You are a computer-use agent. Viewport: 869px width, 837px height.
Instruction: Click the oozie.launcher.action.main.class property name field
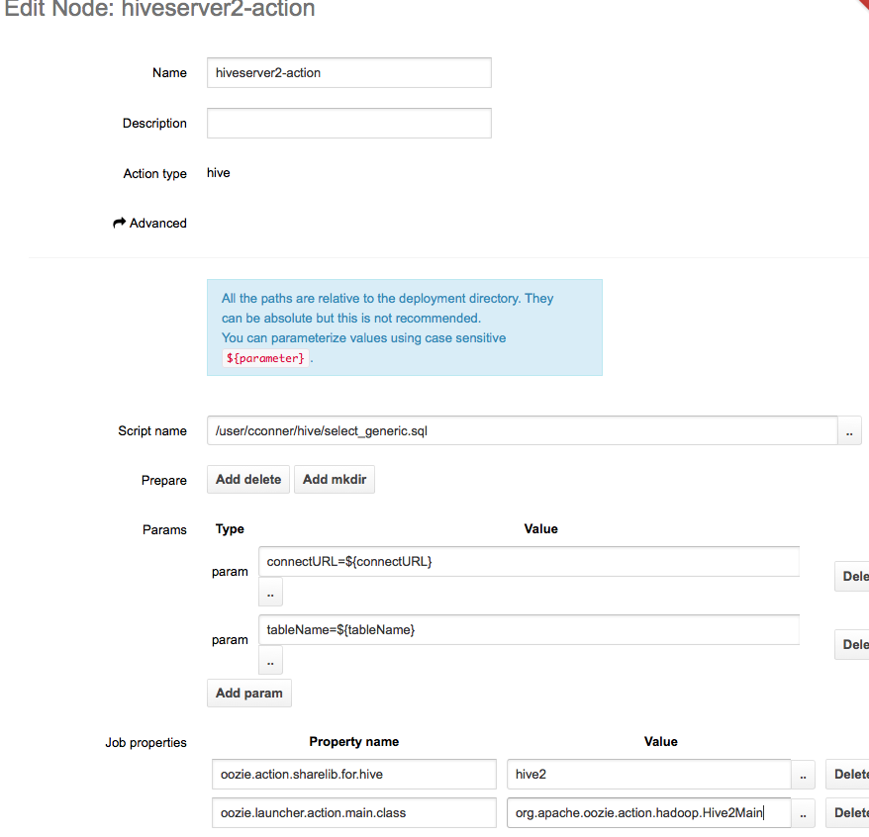coord(353,813)
